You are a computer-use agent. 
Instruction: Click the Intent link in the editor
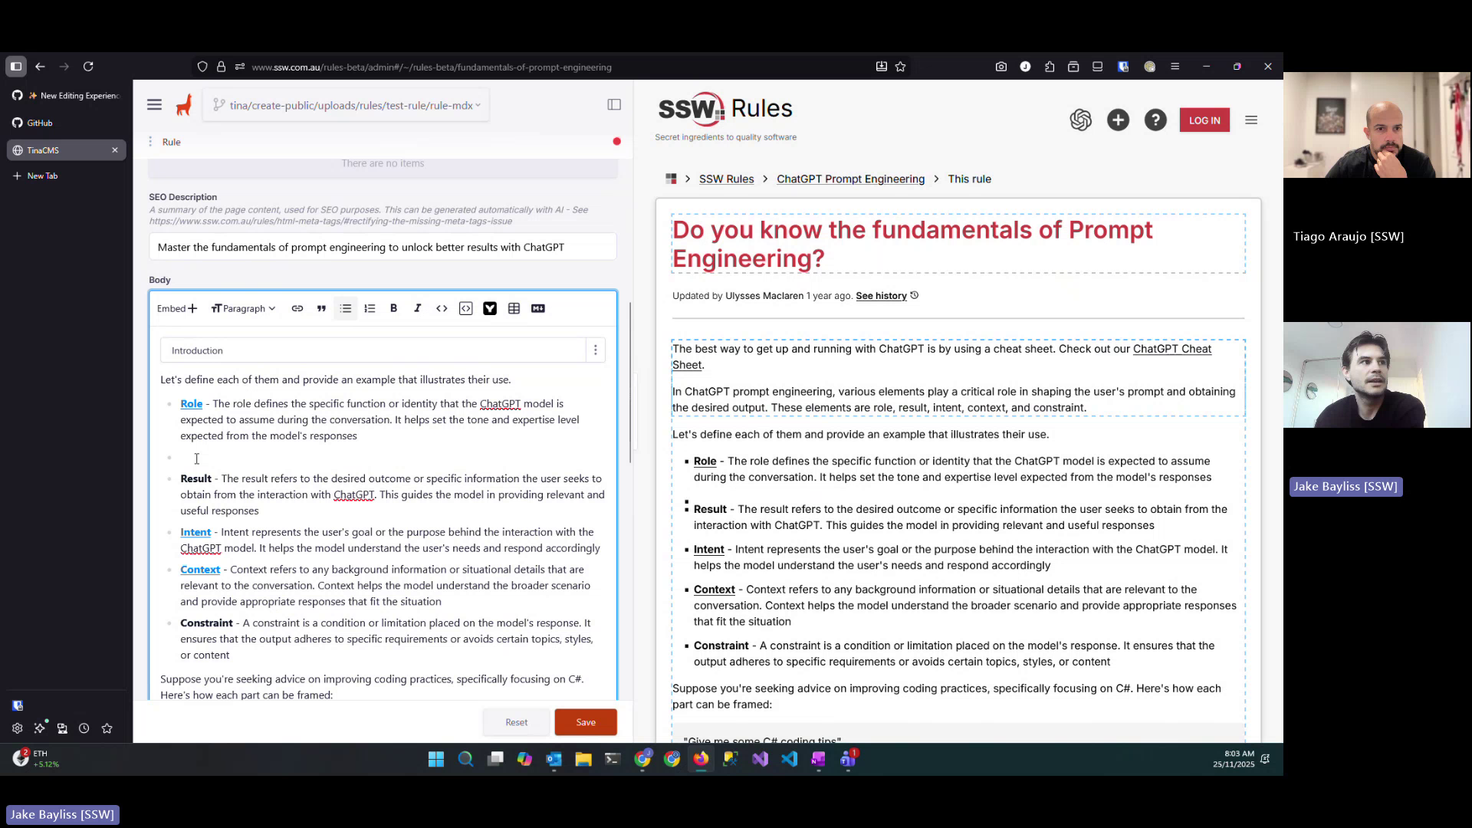(195, 532)
